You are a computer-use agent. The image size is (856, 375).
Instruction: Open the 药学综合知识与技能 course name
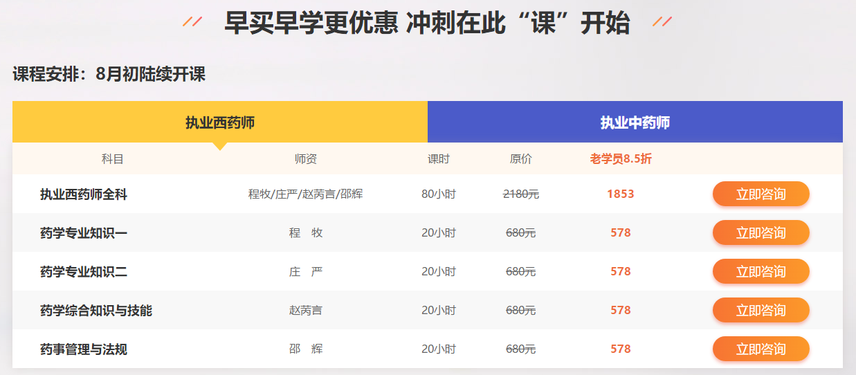tap(96, 311)
